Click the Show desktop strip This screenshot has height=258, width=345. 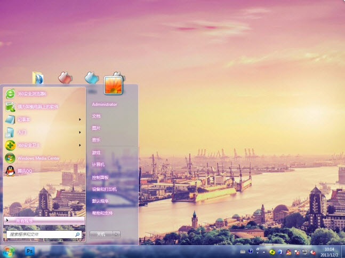click(343, 252)
